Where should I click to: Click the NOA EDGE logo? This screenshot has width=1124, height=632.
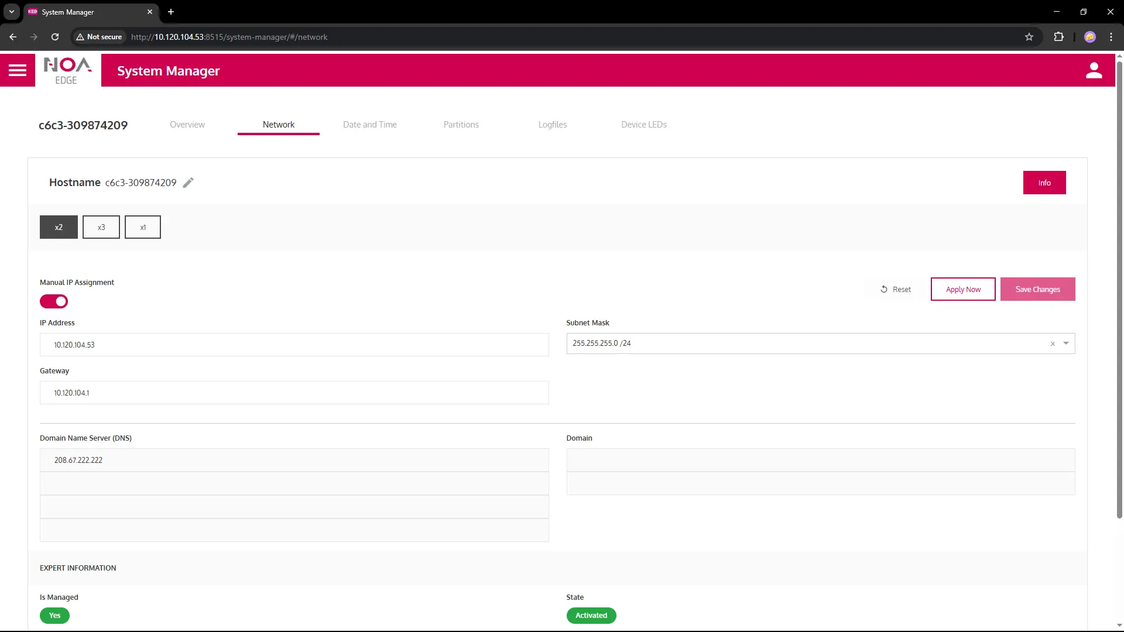(67, 70)
